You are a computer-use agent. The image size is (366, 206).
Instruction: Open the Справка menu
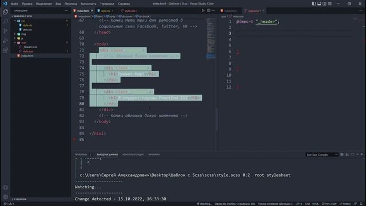124,4
